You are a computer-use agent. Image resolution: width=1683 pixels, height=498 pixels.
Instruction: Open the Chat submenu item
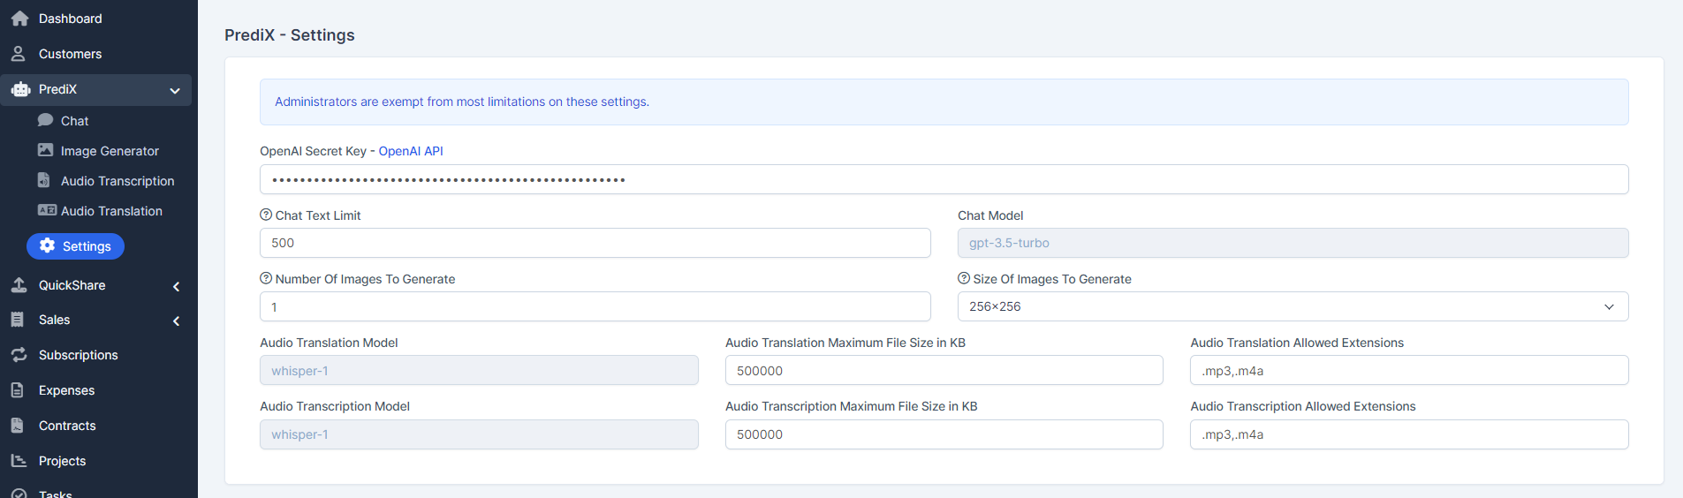click(x=74, y=121)
